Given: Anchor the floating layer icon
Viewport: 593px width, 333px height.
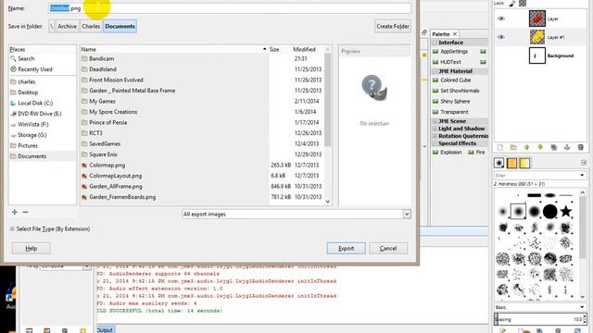Looking at the screenshot, I should 567,147.
